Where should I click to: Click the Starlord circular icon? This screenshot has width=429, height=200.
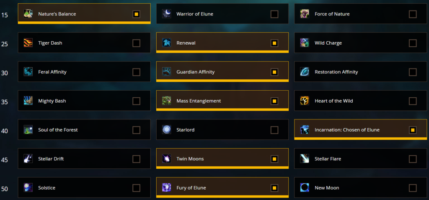coord(166,130)
